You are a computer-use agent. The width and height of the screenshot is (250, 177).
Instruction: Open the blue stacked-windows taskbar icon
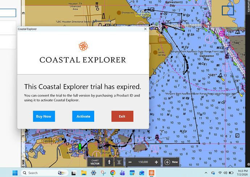pos(142,173)
